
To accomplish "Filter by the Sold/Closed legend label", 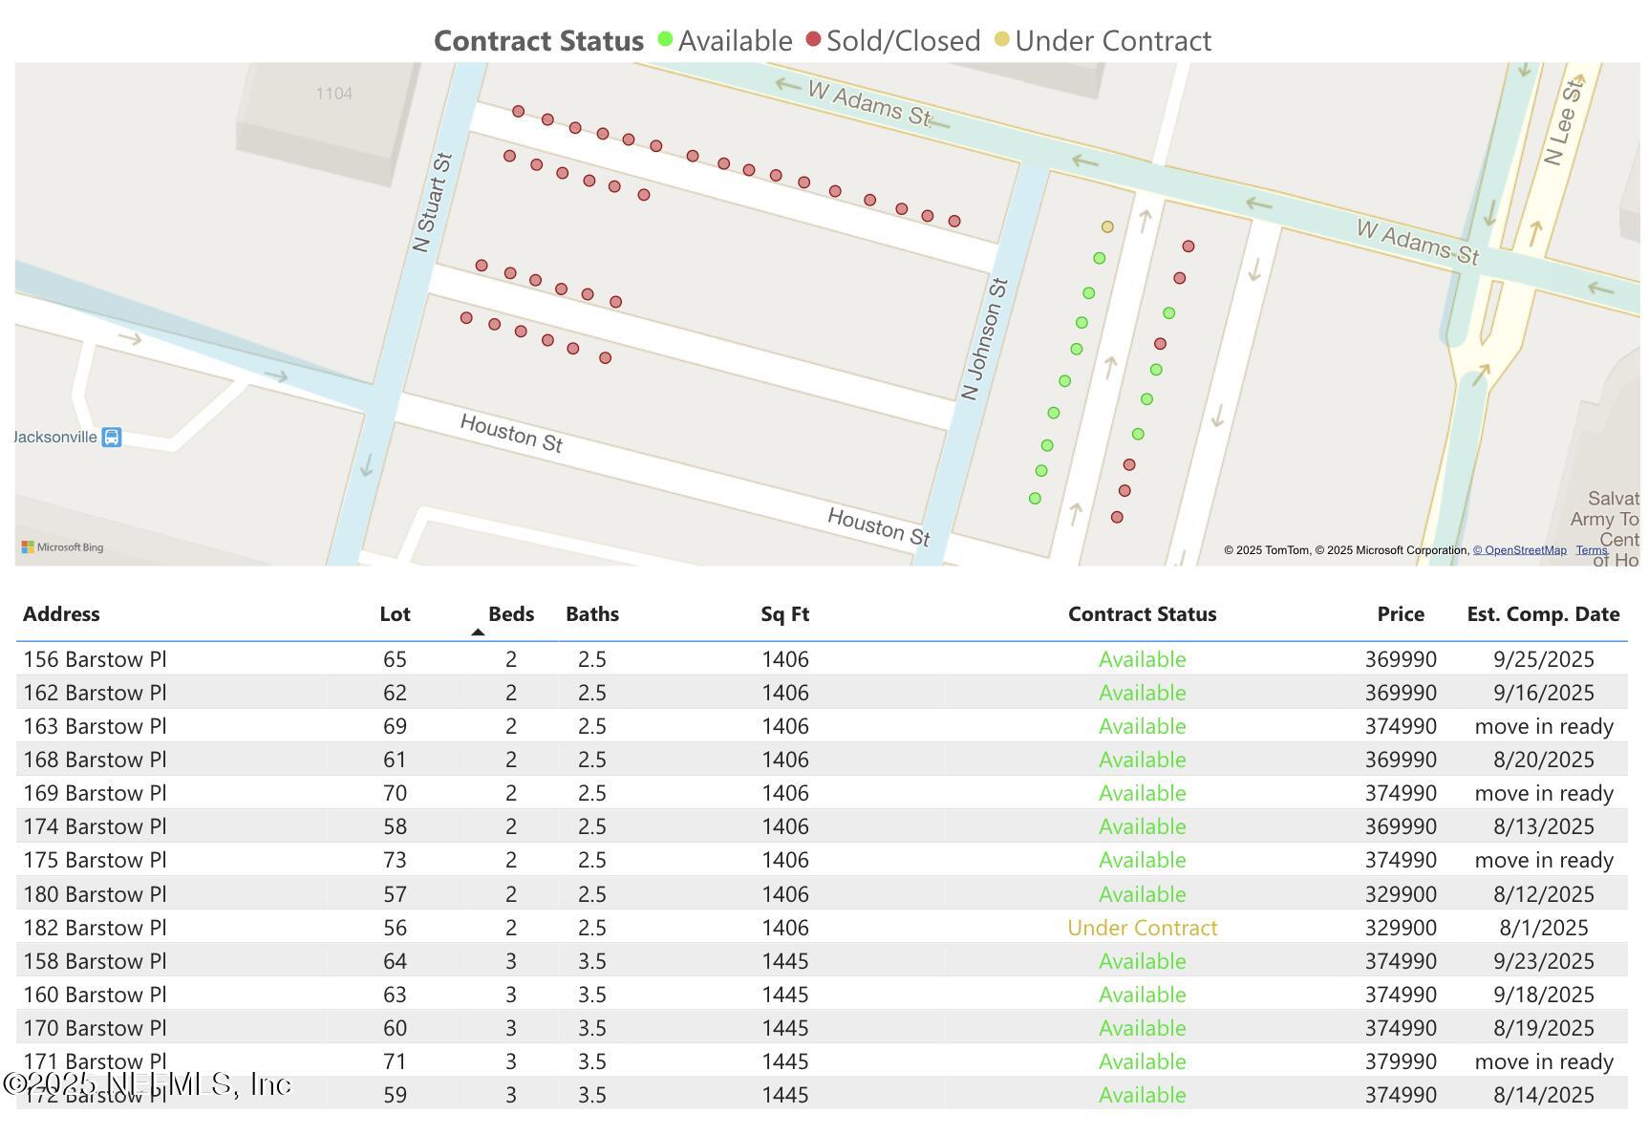I will pos(903,41).
